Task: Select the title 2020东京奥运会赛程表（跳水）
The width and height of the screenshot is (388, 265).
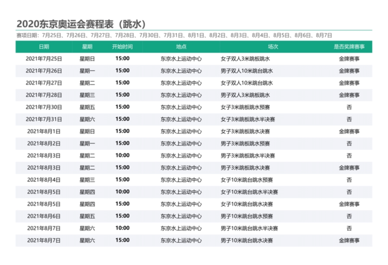Action: click(x=81, y=24)
